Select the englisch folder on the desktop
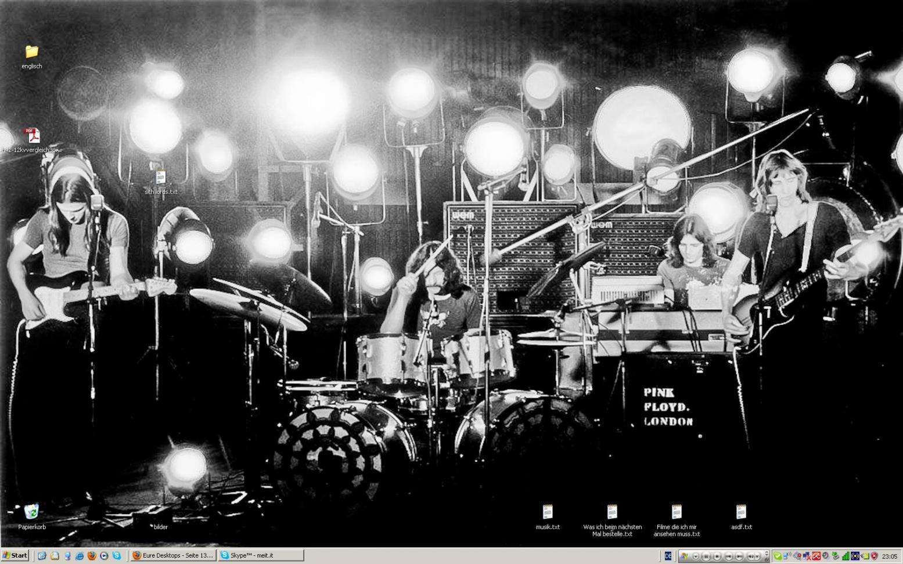903x564 pixels. (x=31, y=52)
